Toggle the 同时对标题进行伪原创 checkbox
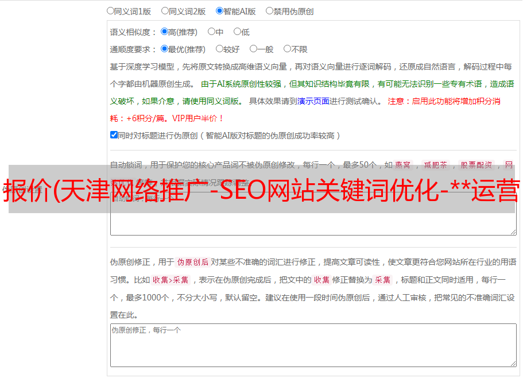The image size is (523, 378). click(114, 135)
